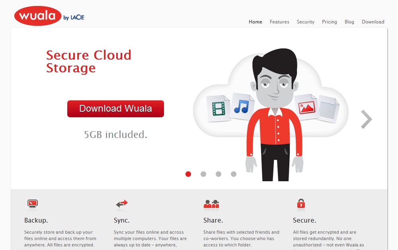Go to Download in navigation

coord(373,22)
